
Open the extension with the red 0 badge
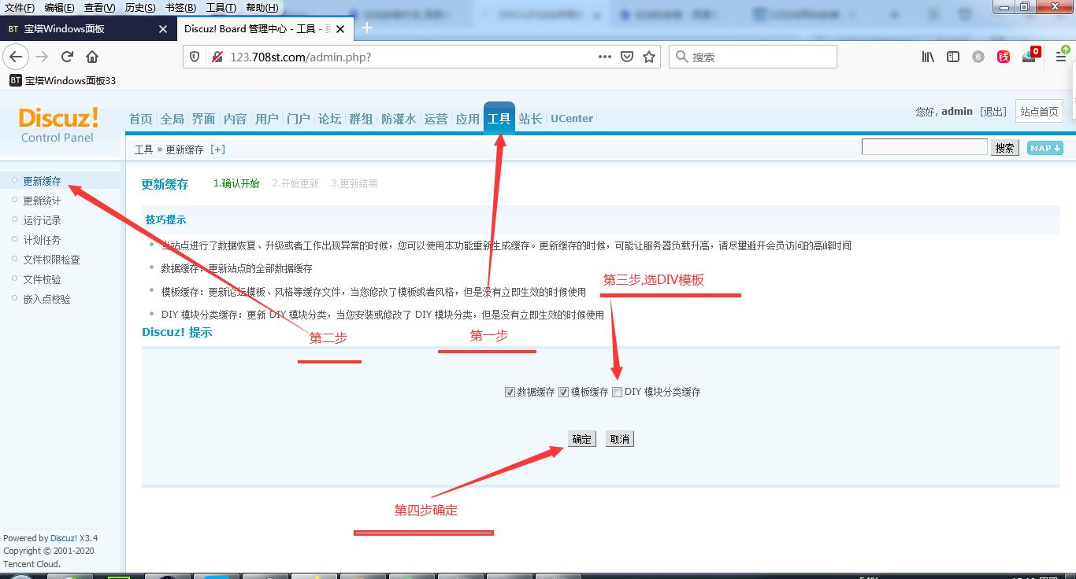pos(1030,55)
